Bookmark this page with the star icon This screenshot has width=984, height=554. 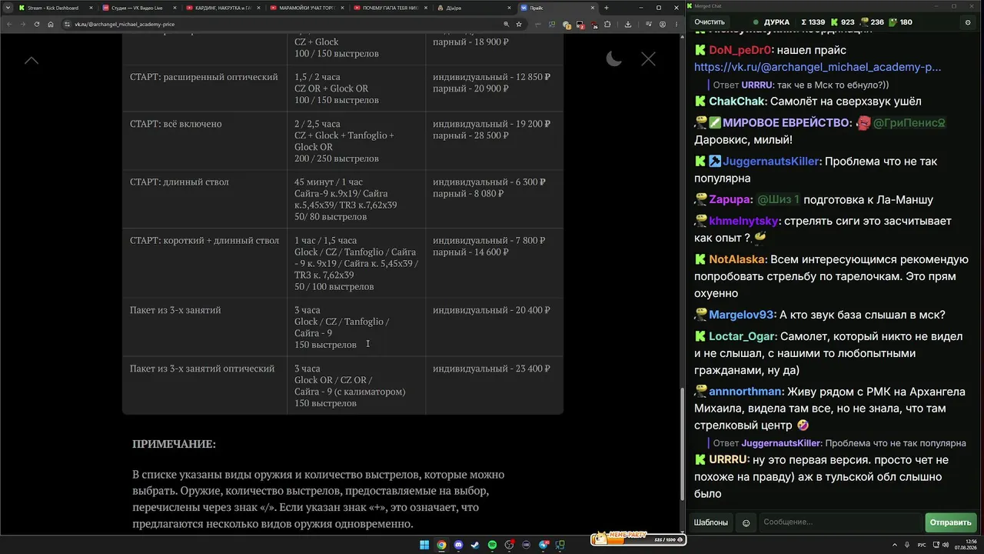click(519, 24)
